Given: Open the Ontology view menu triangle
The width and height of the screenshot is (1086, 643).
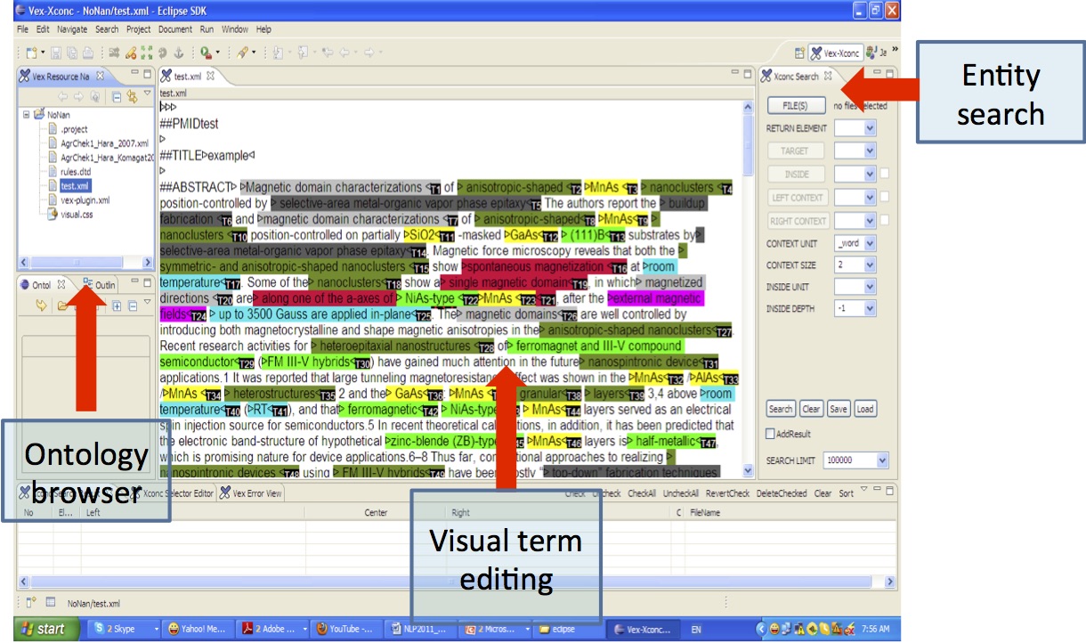Looking at the screenshot, I should (x=147, y=303).
